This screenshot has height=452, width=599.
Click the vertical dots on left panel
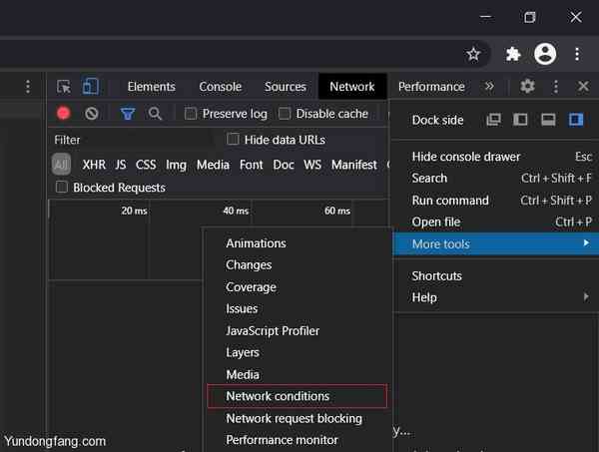click(x=28, y=87)
